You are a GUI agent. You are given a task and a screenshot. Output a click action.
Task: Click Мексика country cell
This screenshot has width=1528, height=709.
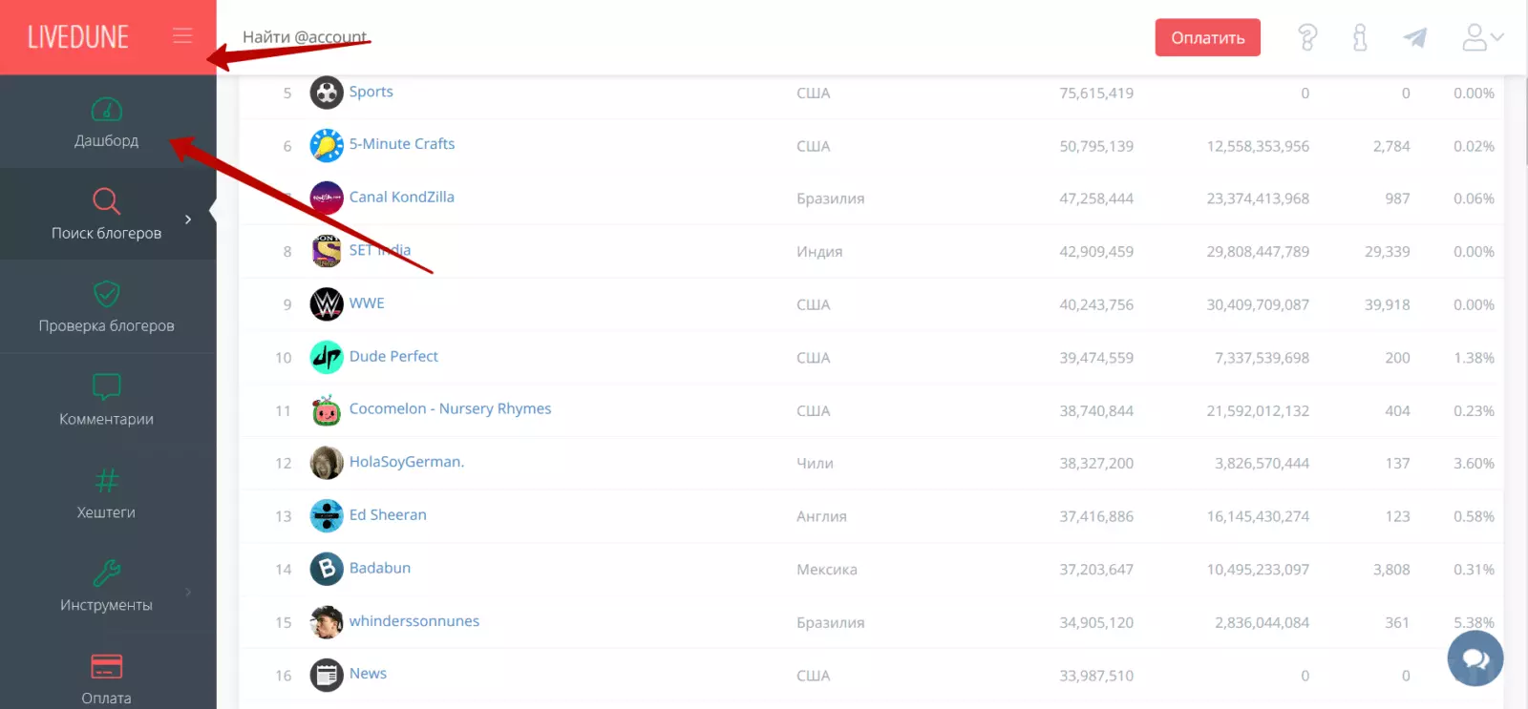(827, 570)
